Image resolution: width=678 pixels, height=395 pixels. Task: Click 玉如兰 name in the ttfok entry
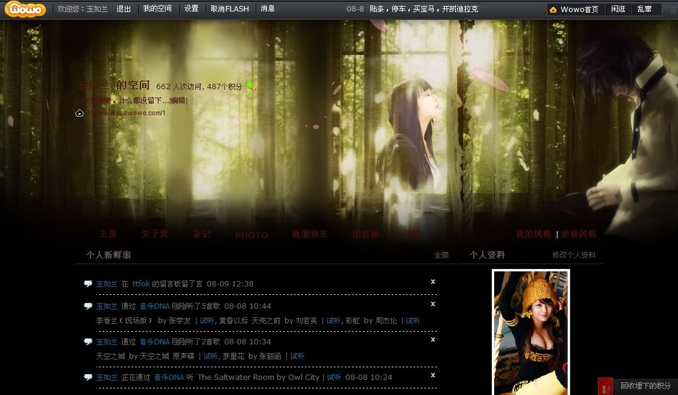pos(107,284)
